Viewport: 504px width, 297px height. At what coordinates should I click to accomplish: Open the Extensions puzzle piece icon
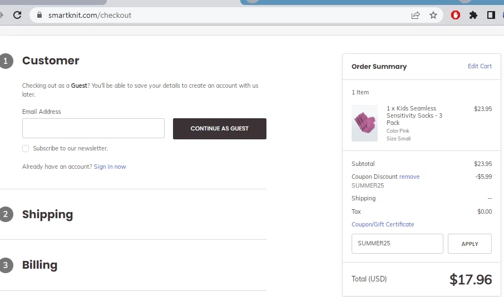(473, 15)
